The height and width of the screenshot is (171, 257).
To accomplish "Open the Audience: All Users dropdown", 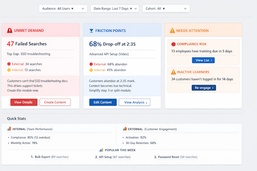I will point(63,8).
